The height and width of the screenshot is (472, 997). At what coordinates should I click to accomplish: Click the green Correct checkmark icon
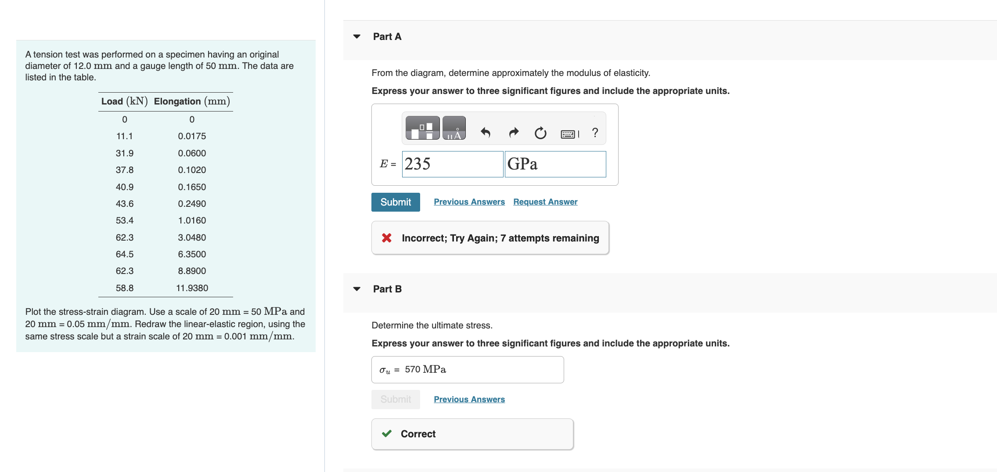click(x=387, y=434)
